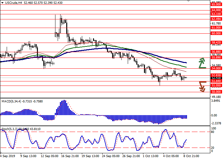Click the current price tag 52.430
Screen dimensions: 223x159
tap(216, 78)
